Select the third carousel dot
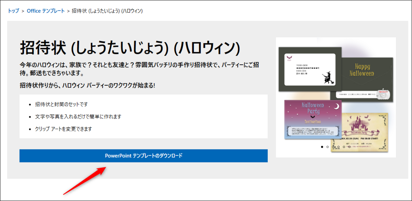 (x=333, y=147)
